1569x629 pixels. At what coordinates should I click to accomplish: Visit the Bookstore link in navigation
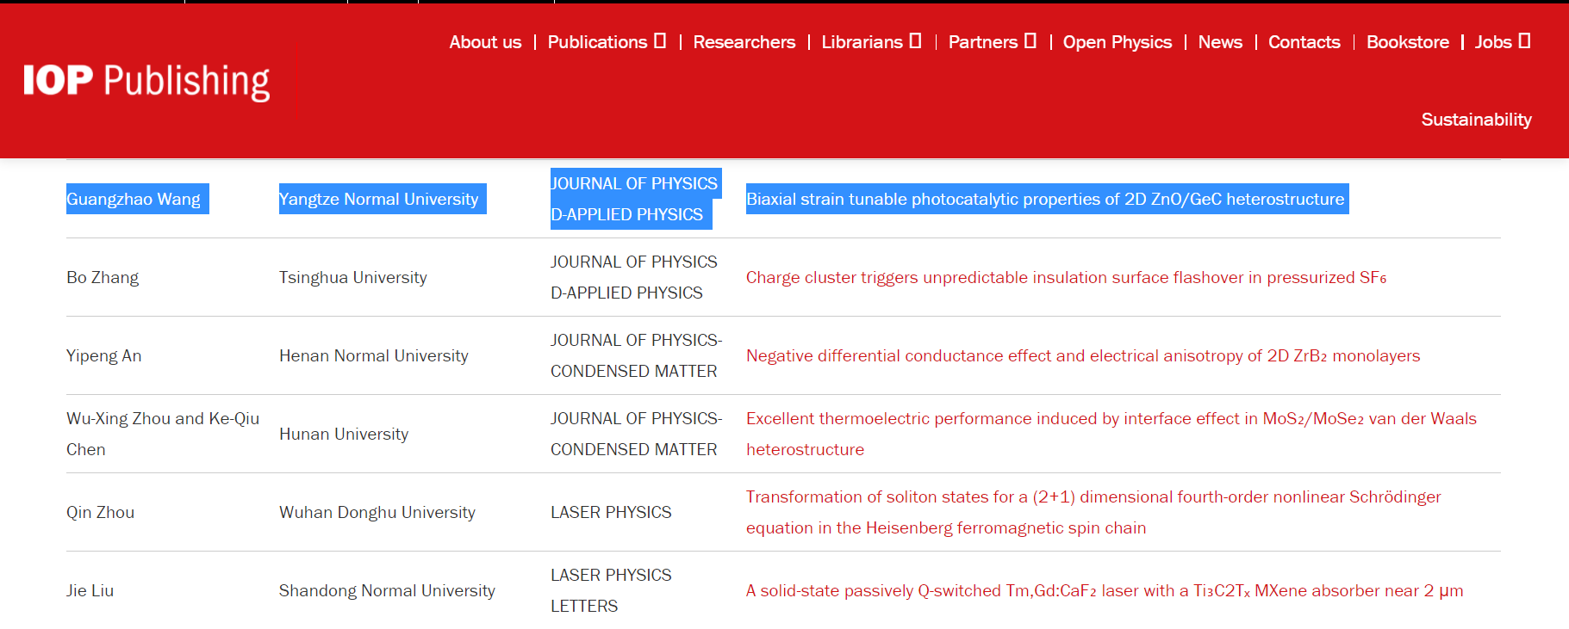coord(1407,42)
